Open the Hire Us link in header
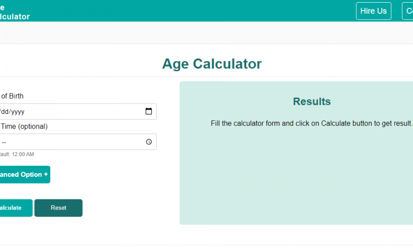Viewport: 413px width, 248px height. [373, 11]
